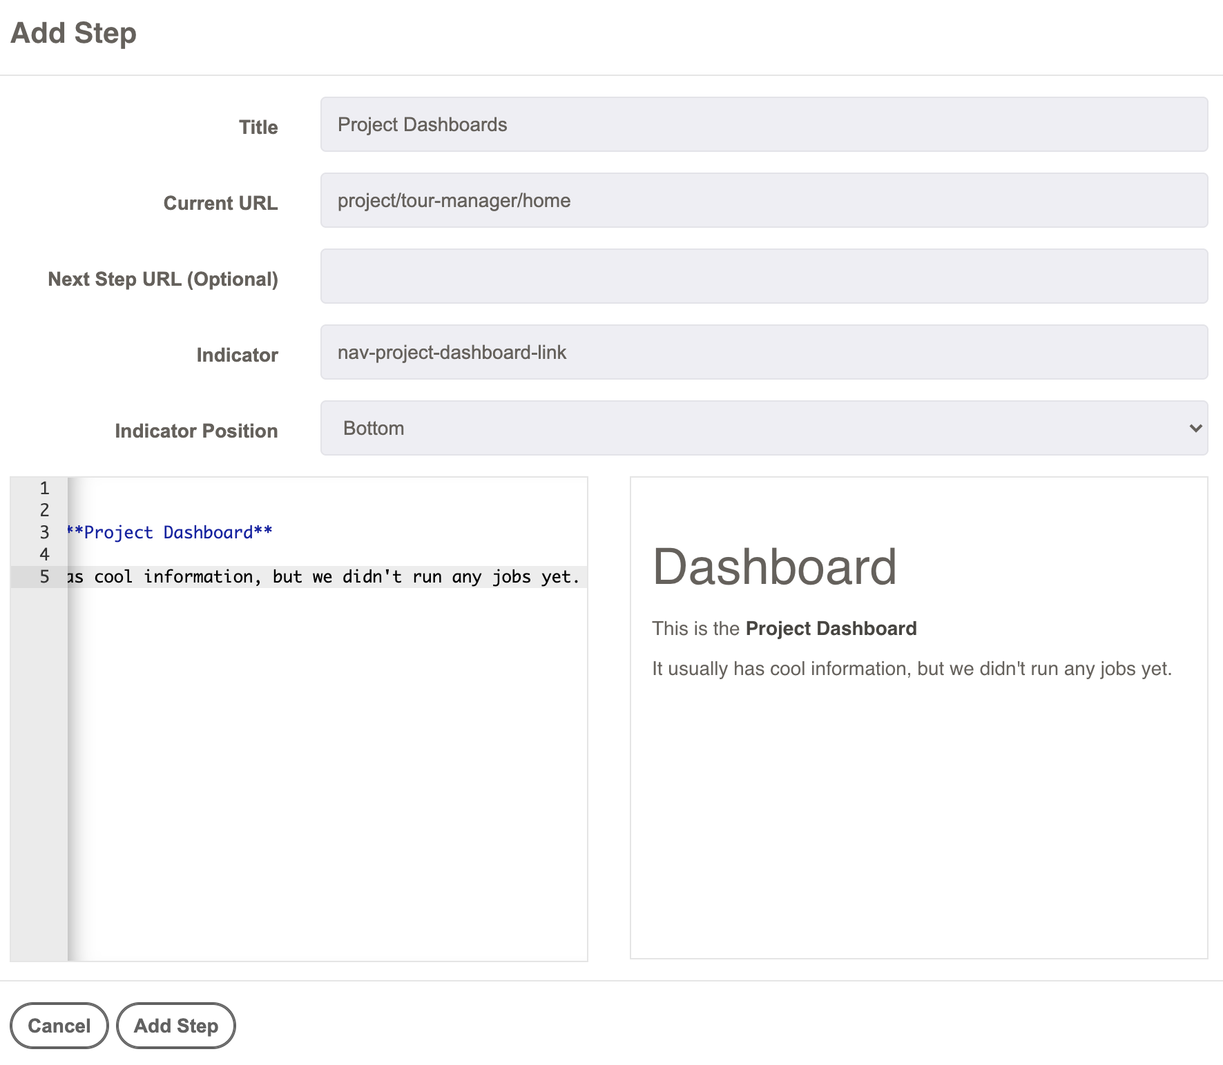Click line number 2 in editor gutter

tap(44, 511)
